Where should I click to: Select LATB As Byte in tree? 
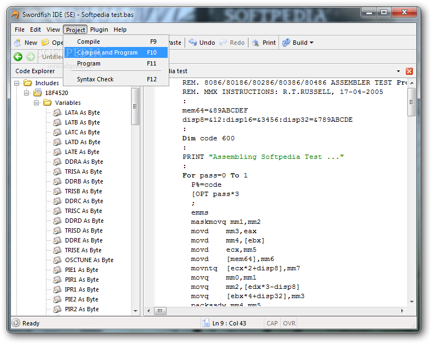[x=82, y=122]
